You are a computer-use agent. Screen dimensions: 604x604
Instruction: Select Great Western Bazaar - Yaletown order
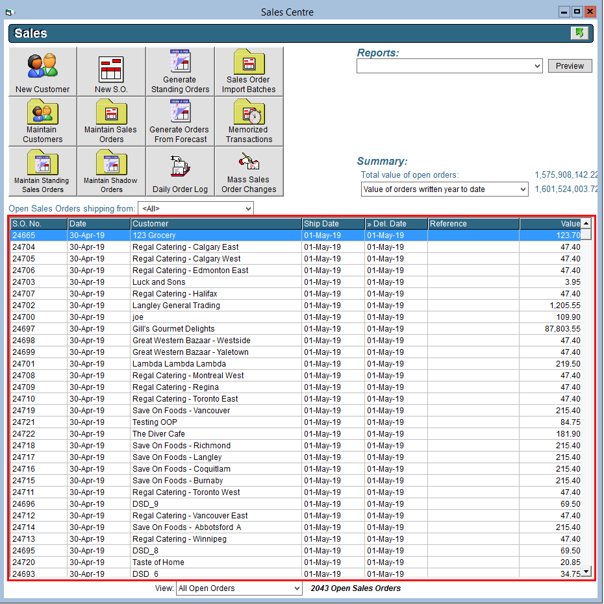pyautogui.click(x=296, y=352)
